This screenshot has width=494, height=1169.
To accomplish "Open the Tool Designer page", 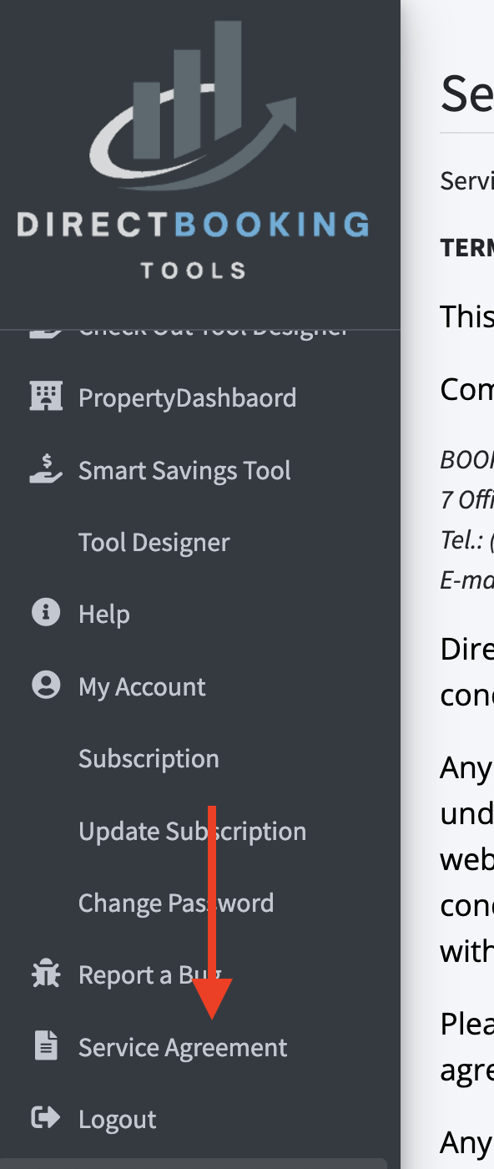I will pos(154,541).
